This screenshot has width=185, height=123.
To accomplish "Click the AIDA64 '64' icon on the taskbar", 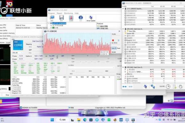I will [121, 120].
